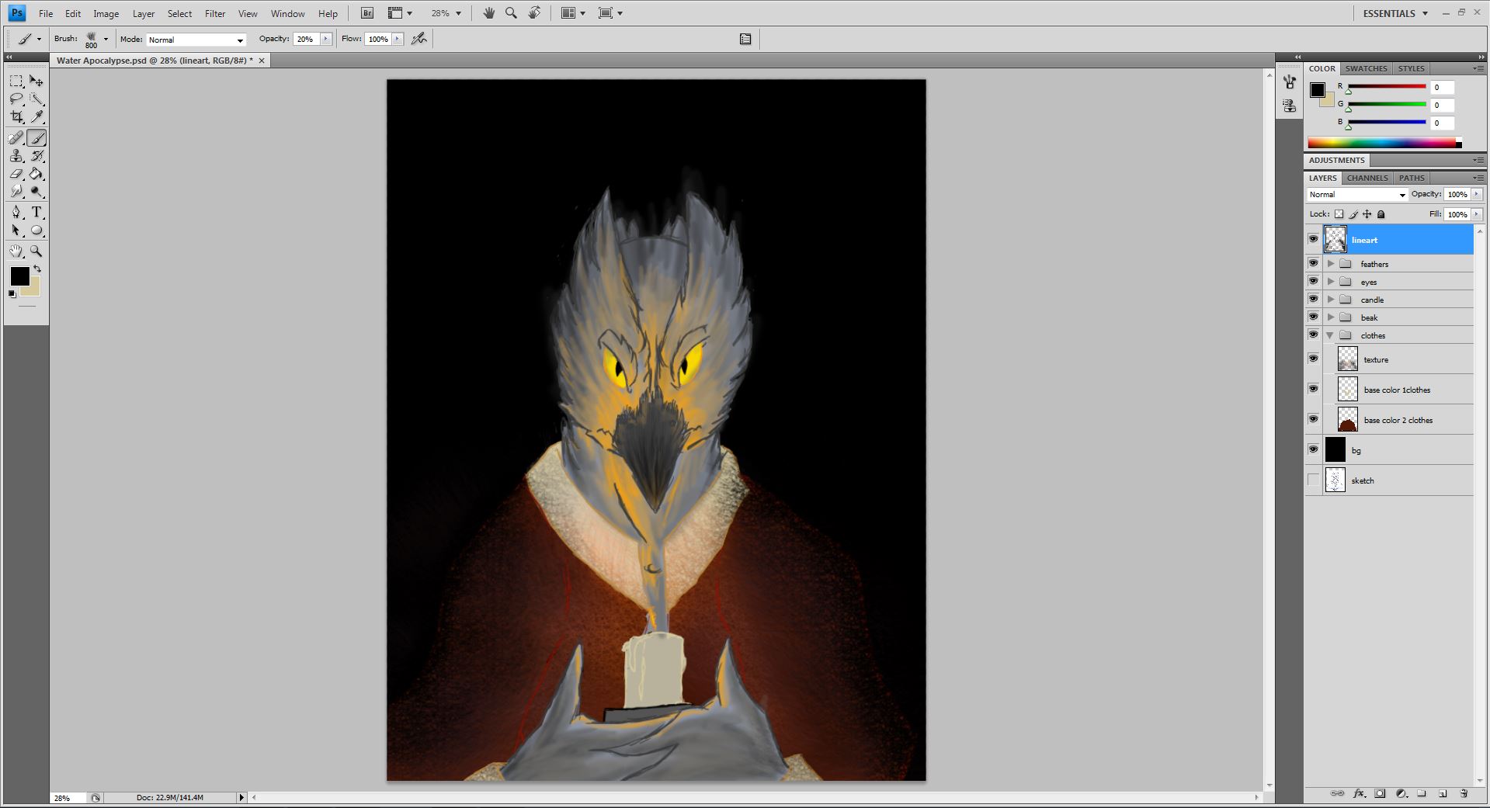Add a layer mask from Layers panel
The width and height of the screenshot is (1490, 808).
[x=1380, y=793]
